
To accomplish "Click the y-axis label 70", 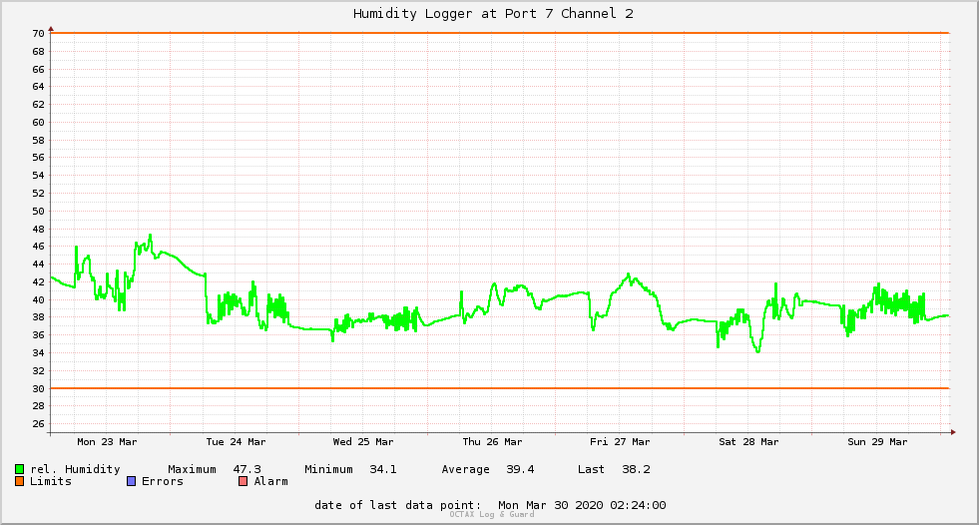I will coord(39,34).
